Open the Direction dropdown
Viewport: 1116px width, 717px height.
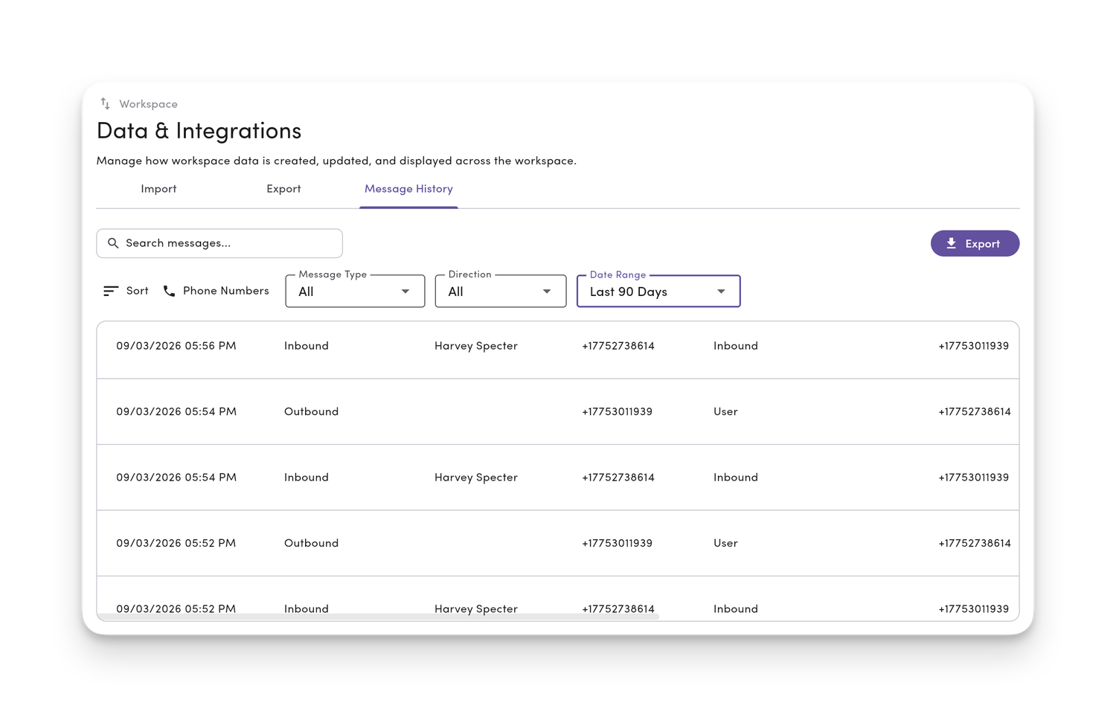tap(501, 291)
